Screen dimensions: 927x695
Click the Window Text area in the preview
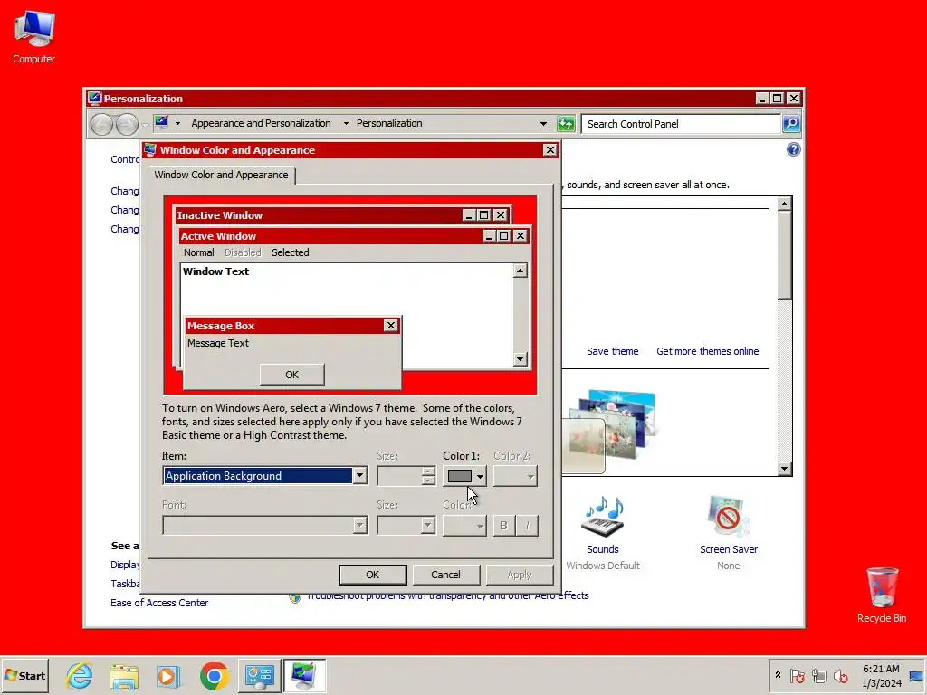pyautogui.click(x=215, y=271)
